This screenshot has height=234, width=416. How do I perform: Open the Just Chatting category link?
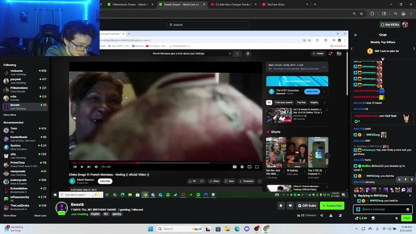click(80, 214)
